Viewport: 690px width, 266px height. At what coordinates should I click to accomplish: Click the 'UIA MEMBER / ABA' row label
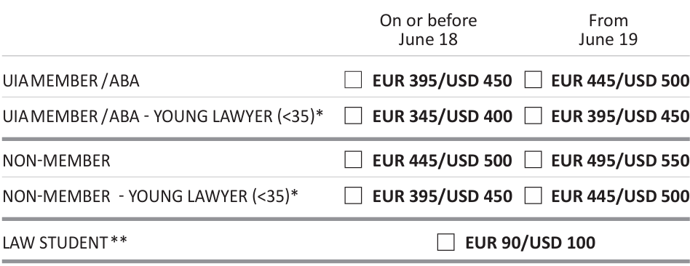coord(71,81)
